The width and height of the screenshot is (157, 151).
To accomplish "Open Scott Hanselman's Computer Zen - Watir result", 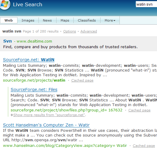I will [46, 125].
